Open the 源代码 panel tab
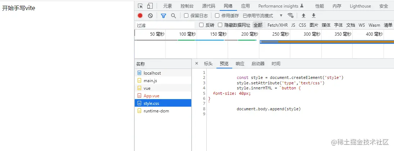This screenshot has height=151, width=394. tap(209, 6)
